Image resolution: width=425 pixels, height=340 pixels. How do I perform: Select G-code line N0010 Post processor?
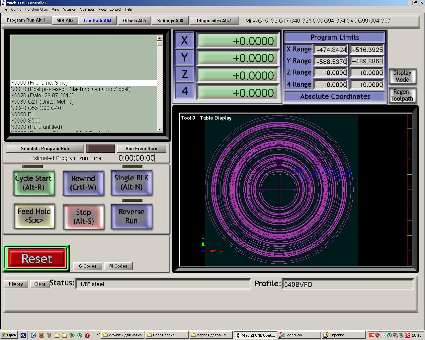(x=70, y=89)
